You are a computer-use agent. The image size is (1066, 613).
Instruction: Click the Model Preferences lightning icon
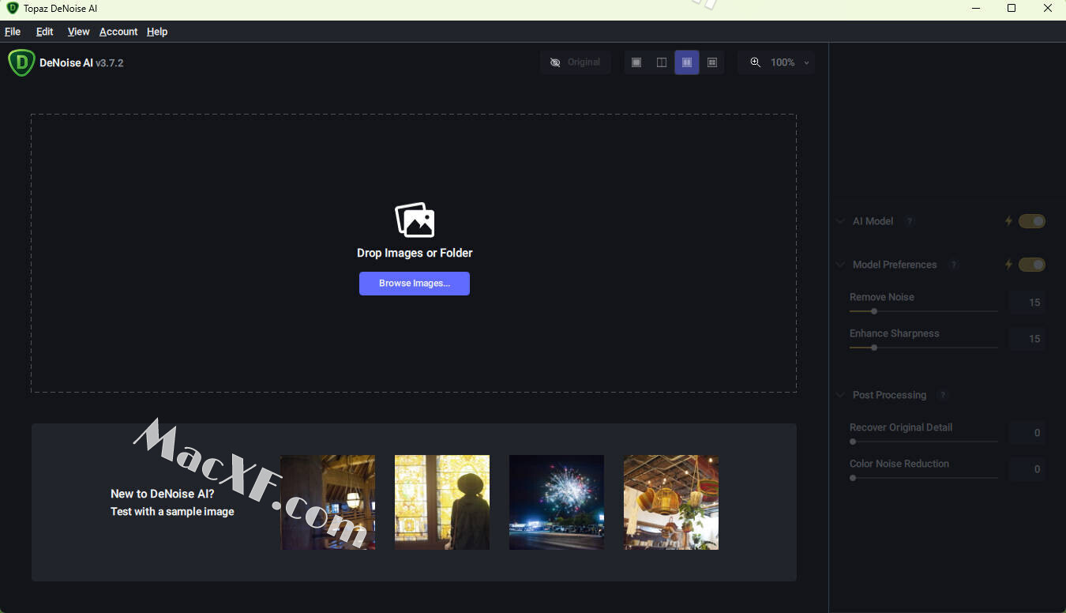tap(1008, 265)
